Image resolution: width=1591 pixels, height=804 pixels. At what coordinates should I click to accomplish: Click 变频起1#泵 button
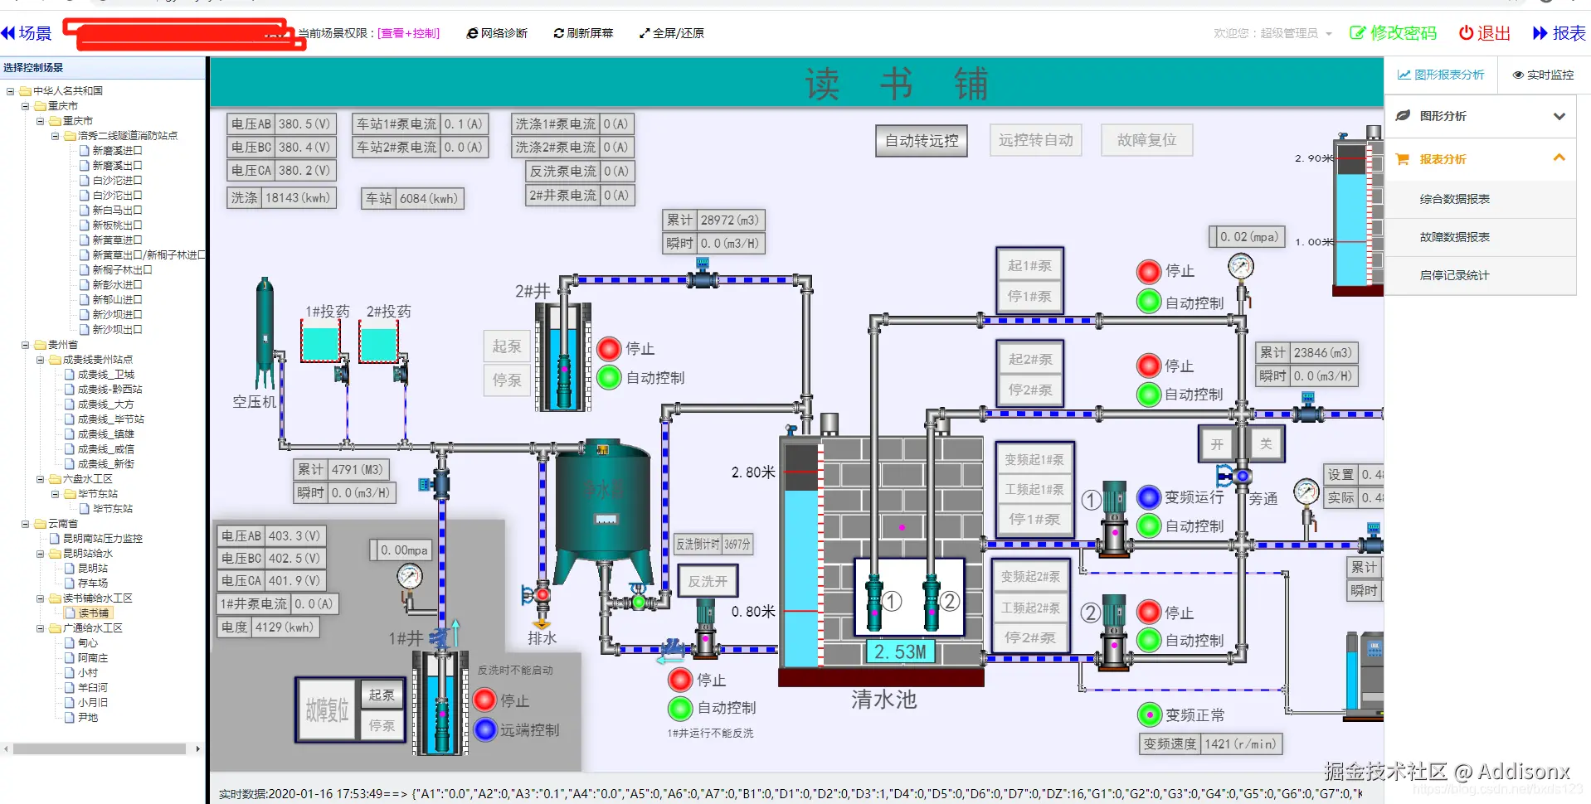(x=1034, y=459)
